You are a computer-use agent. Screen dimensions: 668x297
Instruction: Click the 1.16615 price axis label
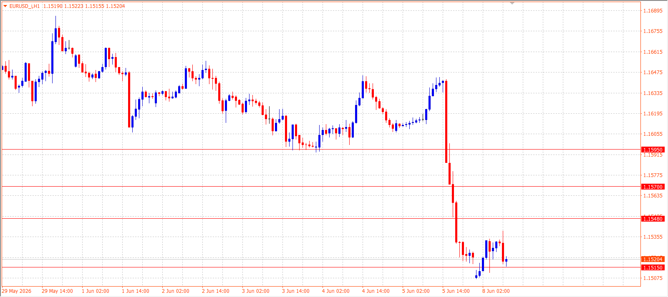click(653, 52)
